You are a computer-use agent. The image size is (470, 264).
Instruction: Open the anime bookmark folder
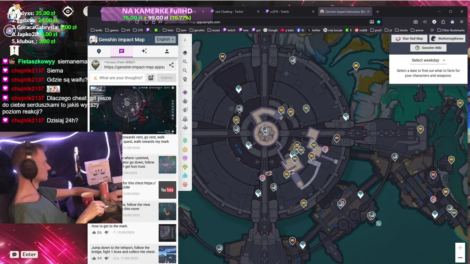click(x=417, y=30)
